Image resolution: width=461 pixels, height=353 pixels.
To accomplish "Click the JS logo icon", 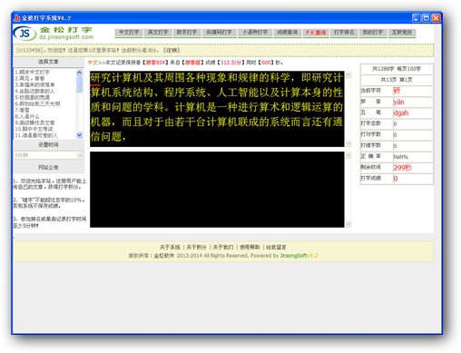I will pyautogui.click(x=25, y=33).
